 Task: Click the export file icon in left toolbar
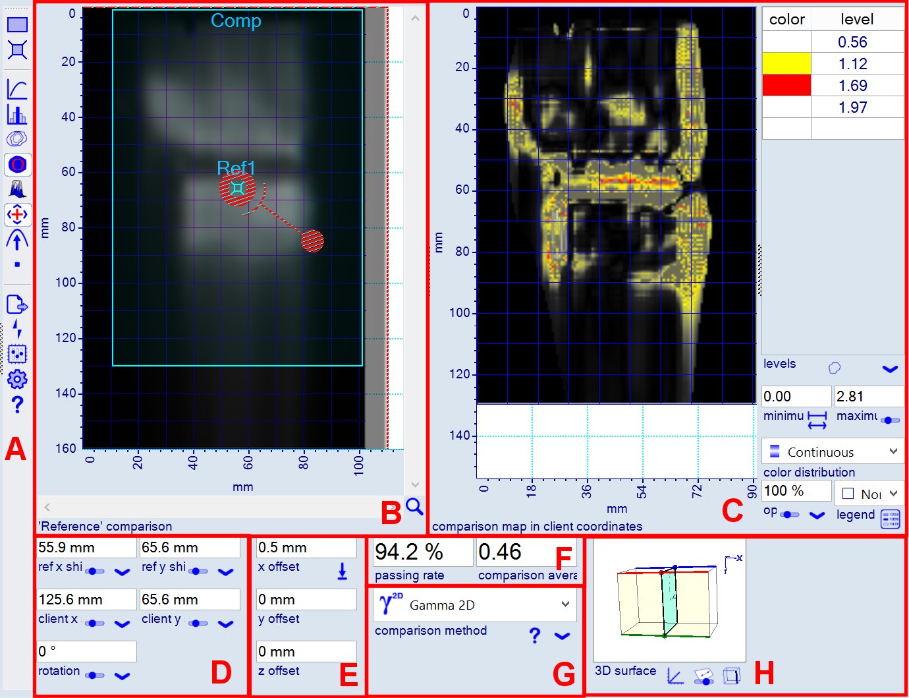[17, 305]
